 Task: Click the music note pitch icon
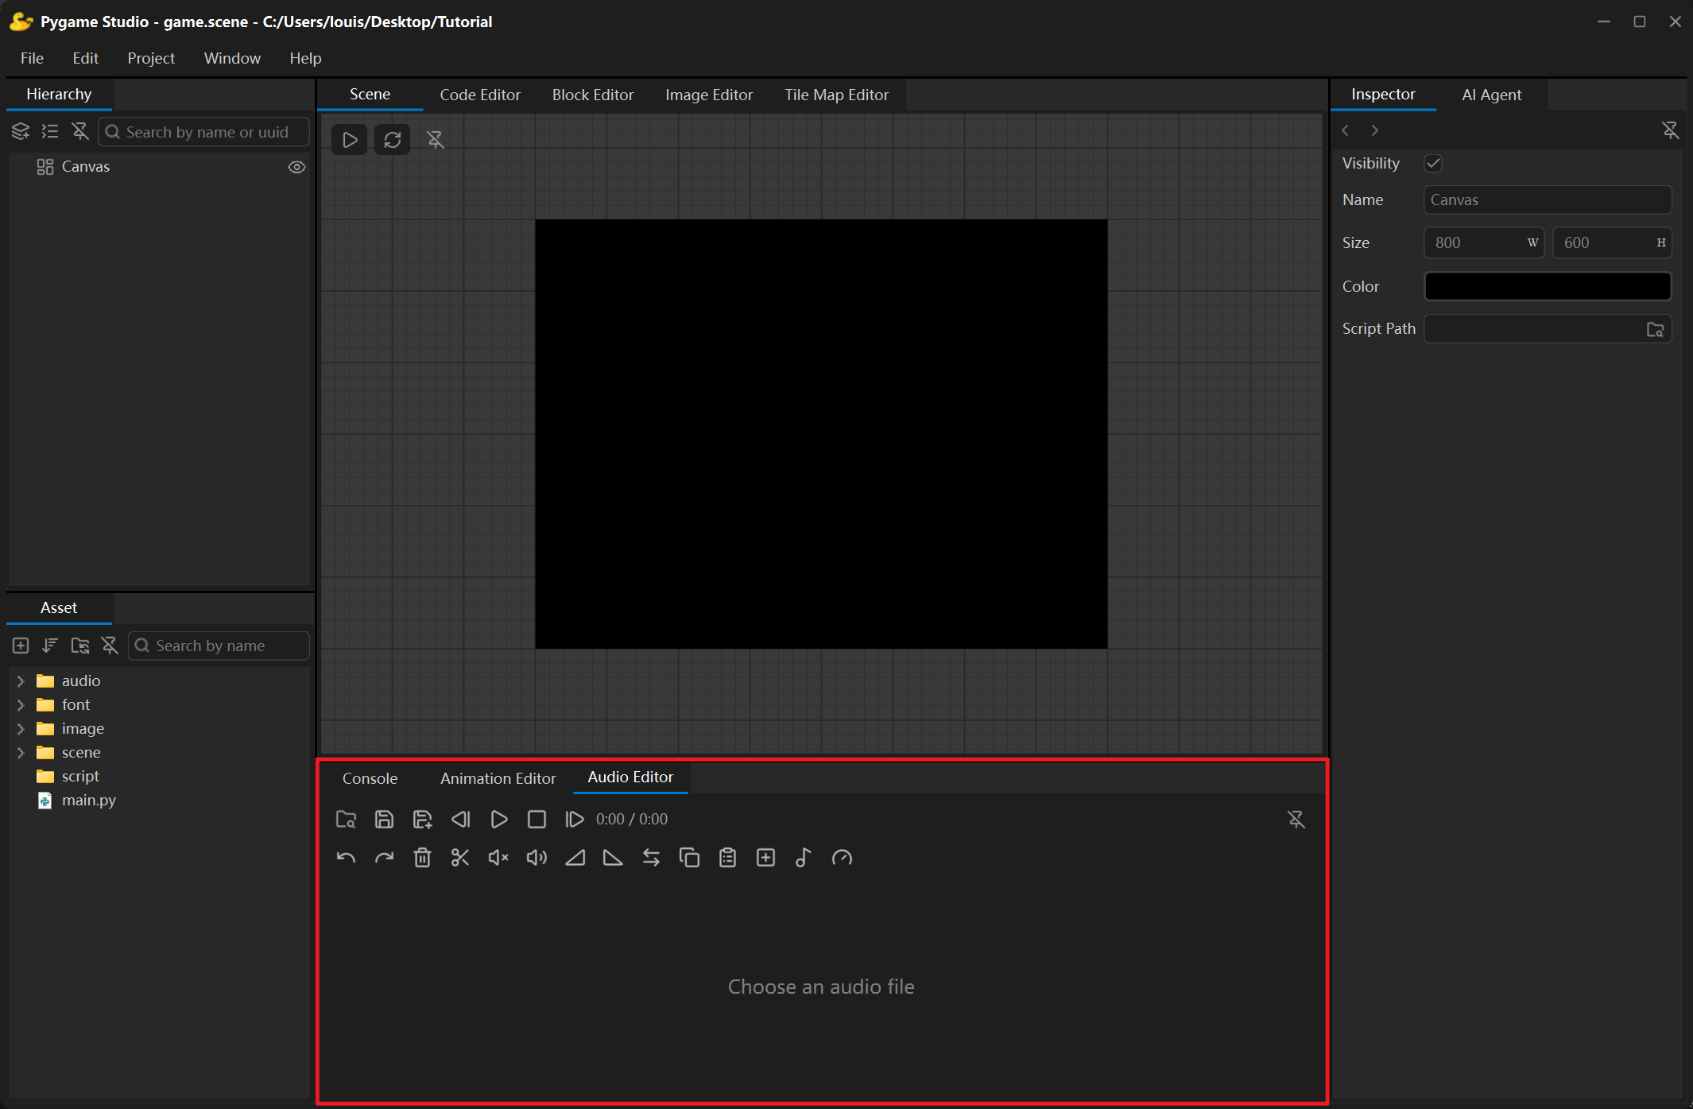804,858
